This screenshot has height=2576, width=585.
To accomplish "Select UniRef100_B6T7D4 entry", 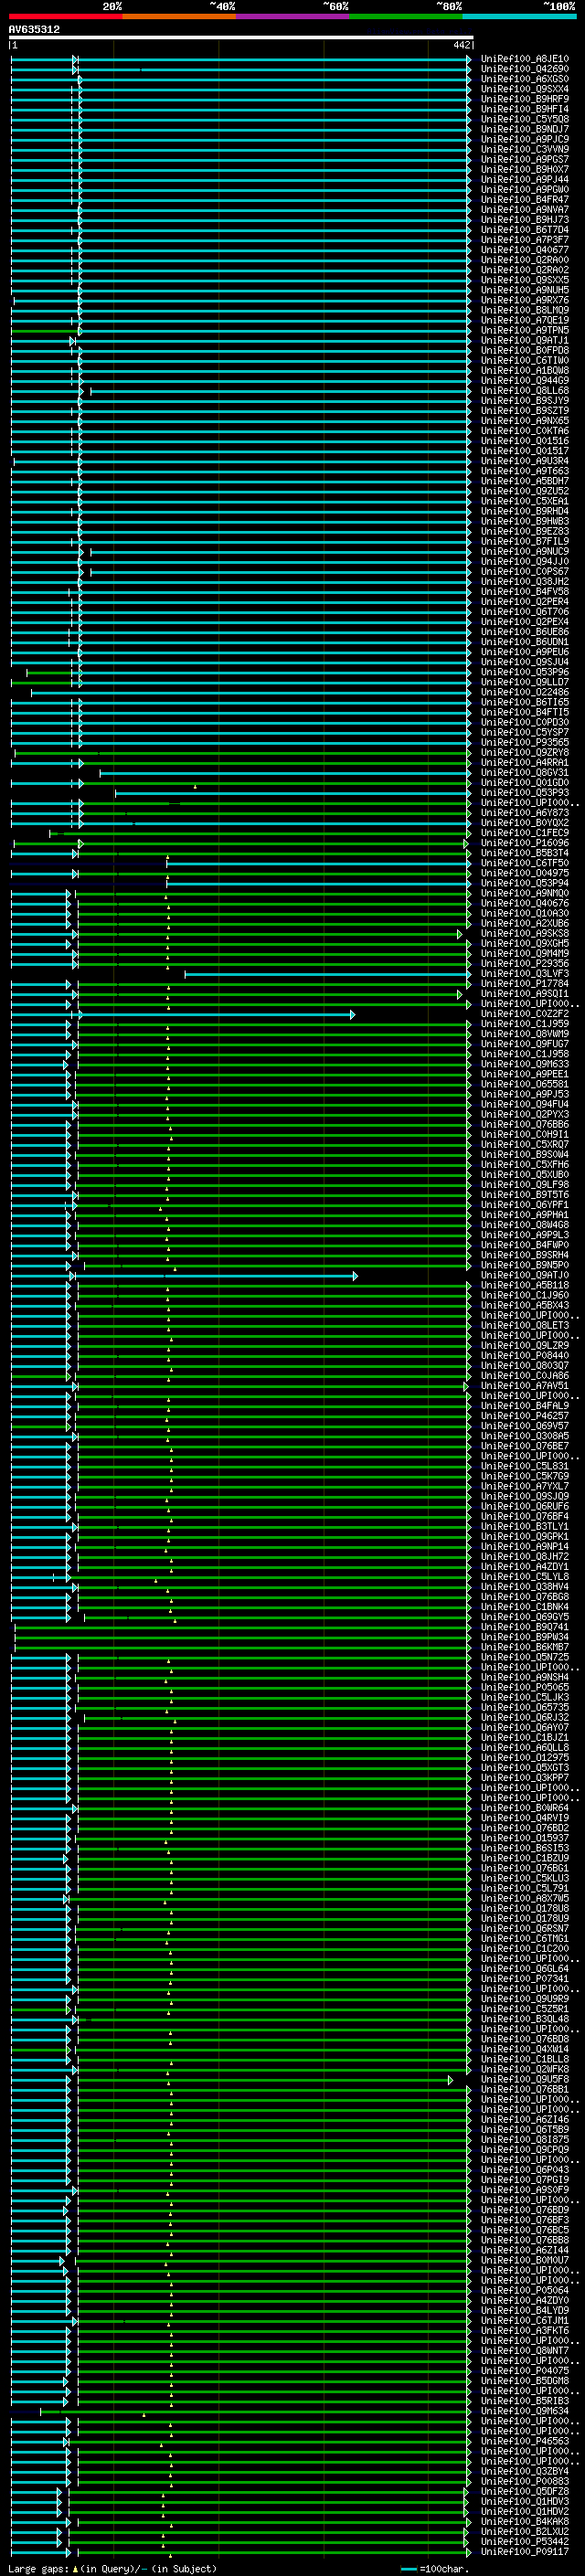I will tap(525, 230).
